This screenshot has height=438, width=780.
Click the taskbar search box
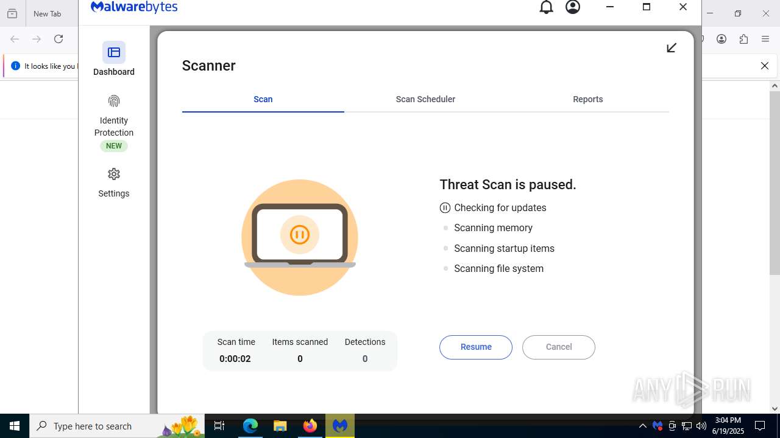click(x=118, y=426)
